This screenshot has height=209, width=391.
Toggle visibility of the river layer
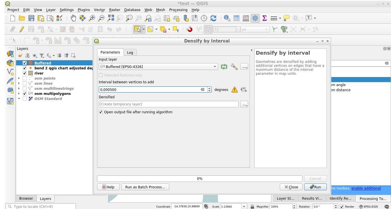(25, 73)
